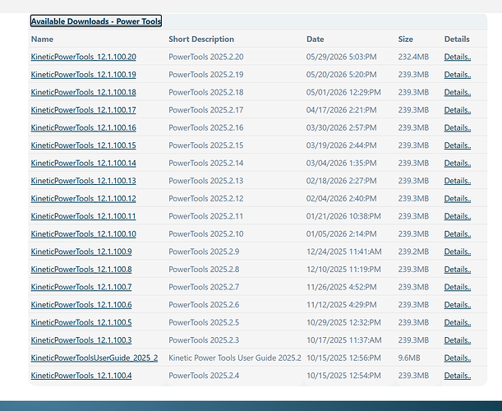Open Details for PowerTools 2025.2.7
The image size is (502, 411).
pyautogui.click(x=458, y=287)
